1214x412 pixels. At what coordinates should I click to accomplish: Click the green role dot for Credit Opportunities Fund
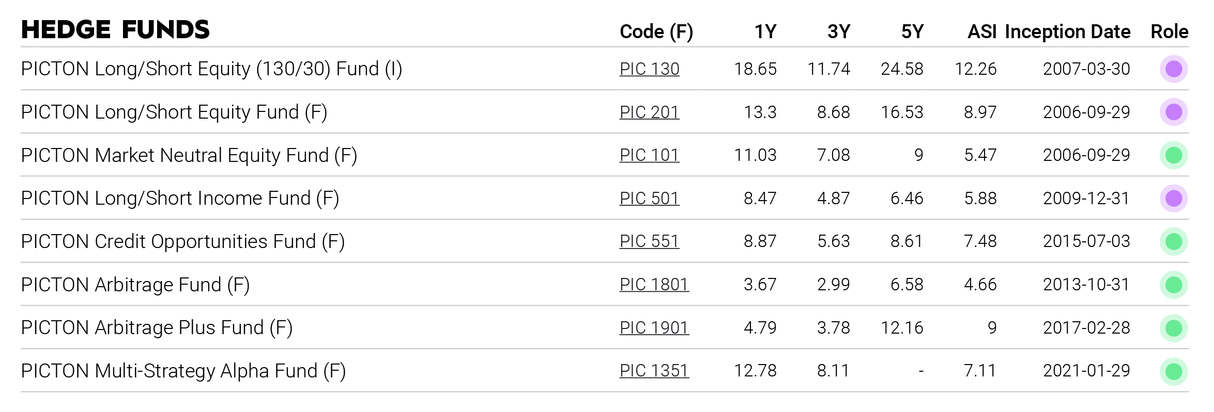[1174, 241]
